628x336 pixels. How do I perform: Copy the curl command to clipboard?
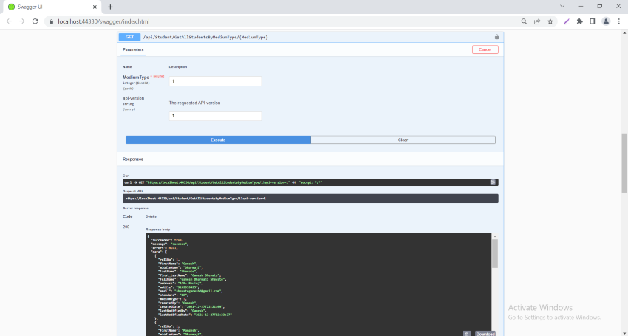click(x=493, y=182)
